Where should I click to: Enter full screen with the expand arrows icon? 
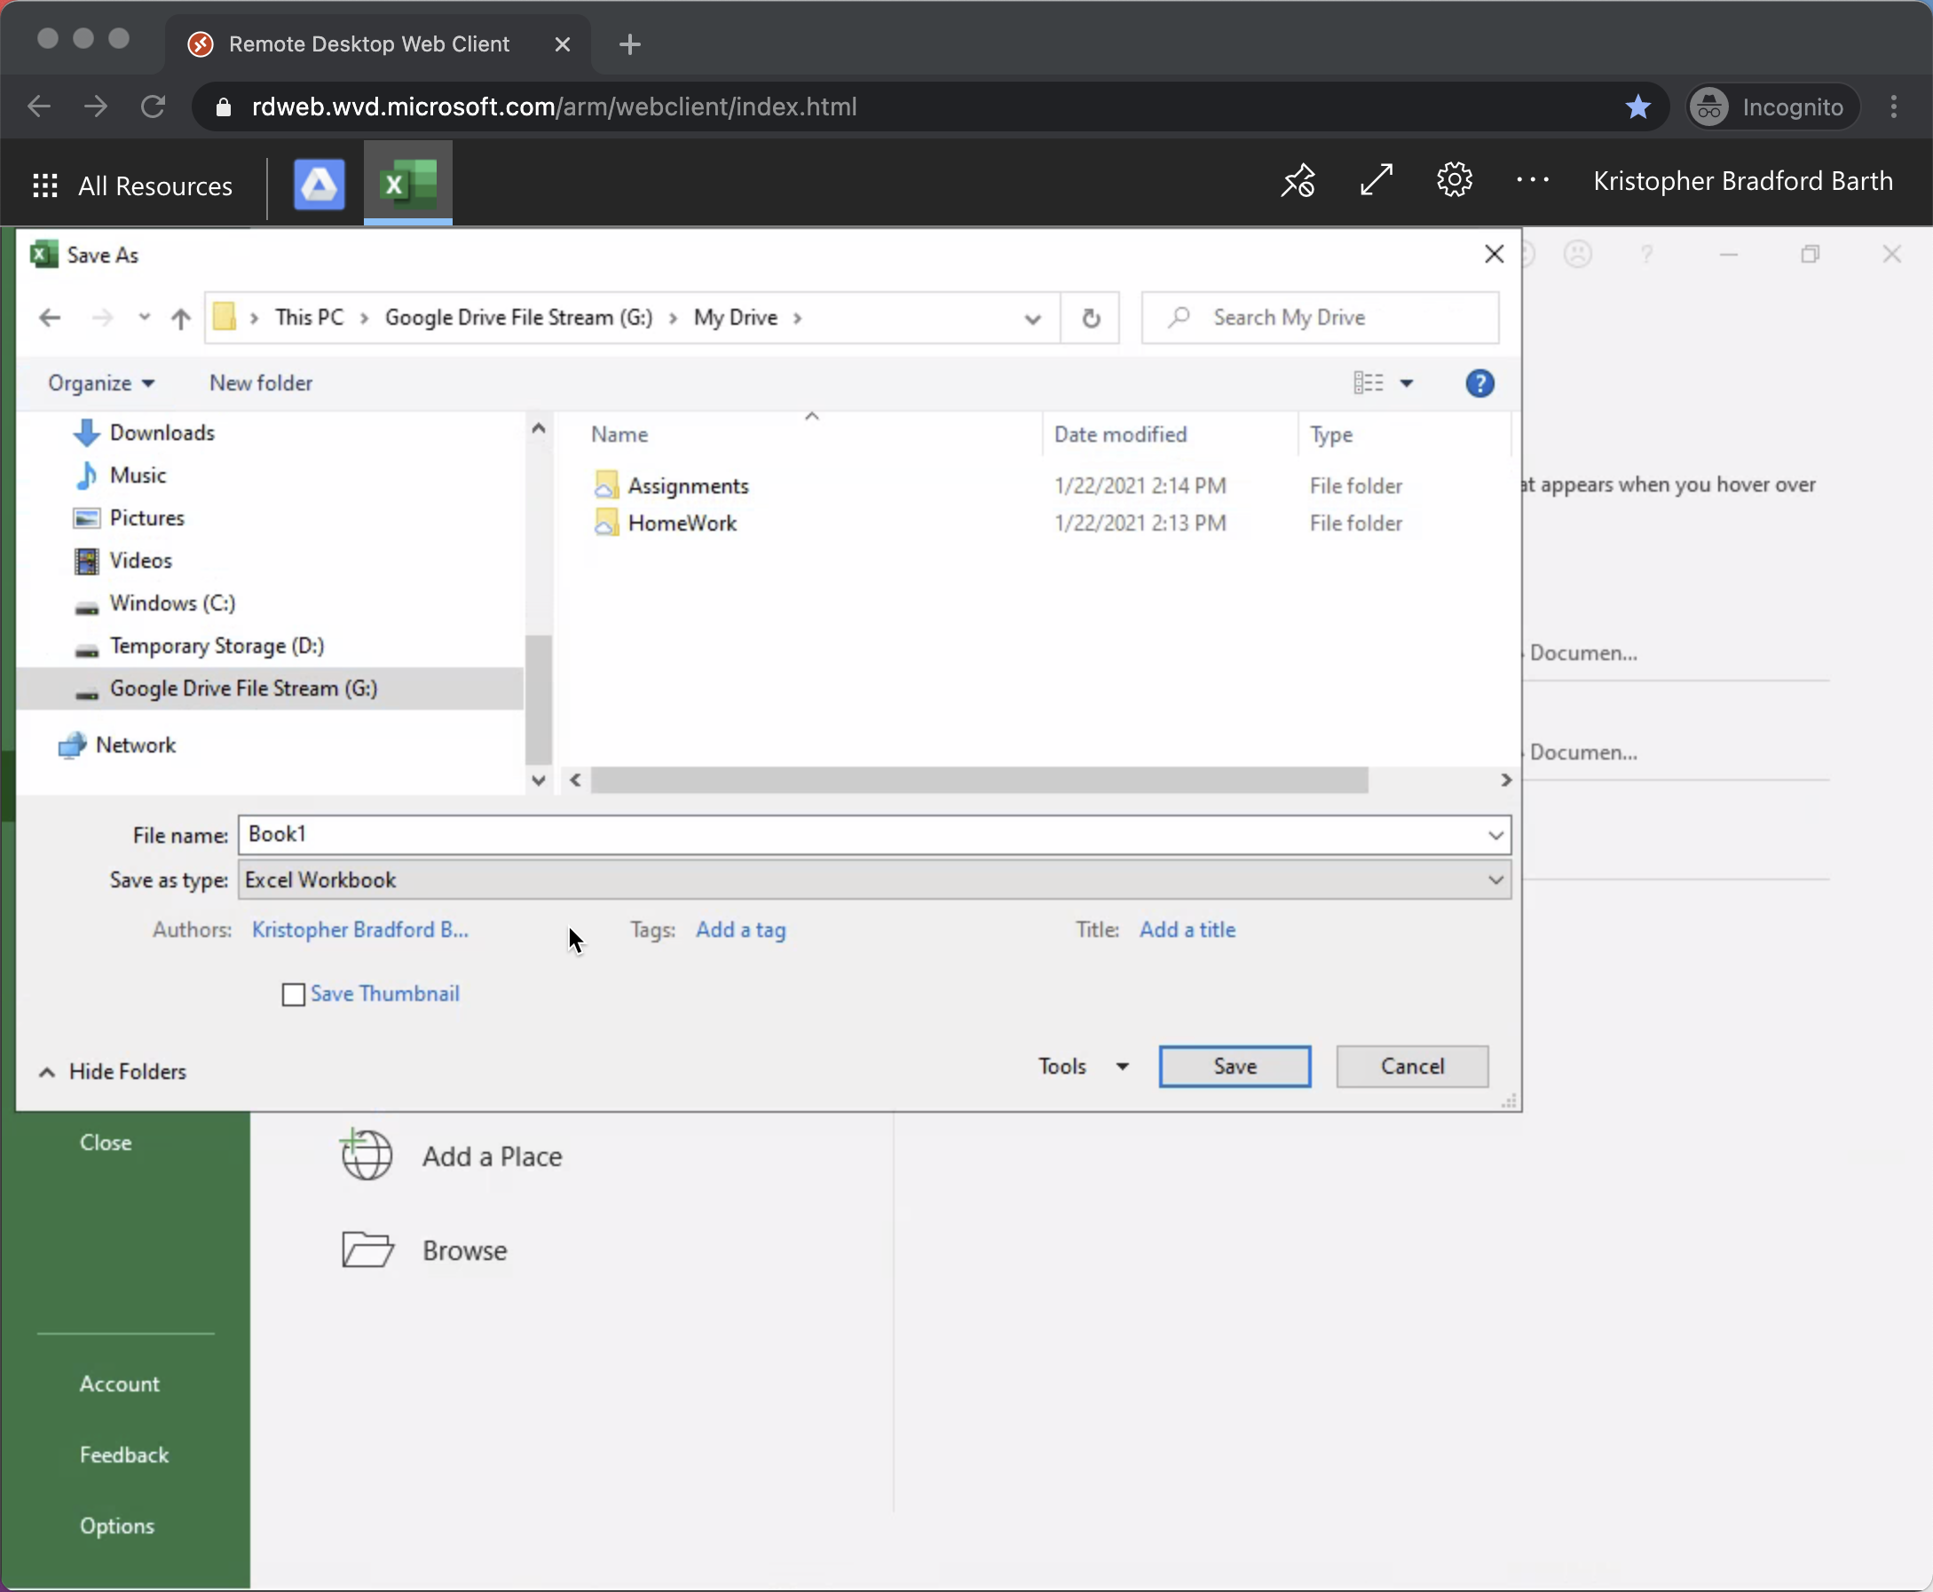click(1377, 180)
